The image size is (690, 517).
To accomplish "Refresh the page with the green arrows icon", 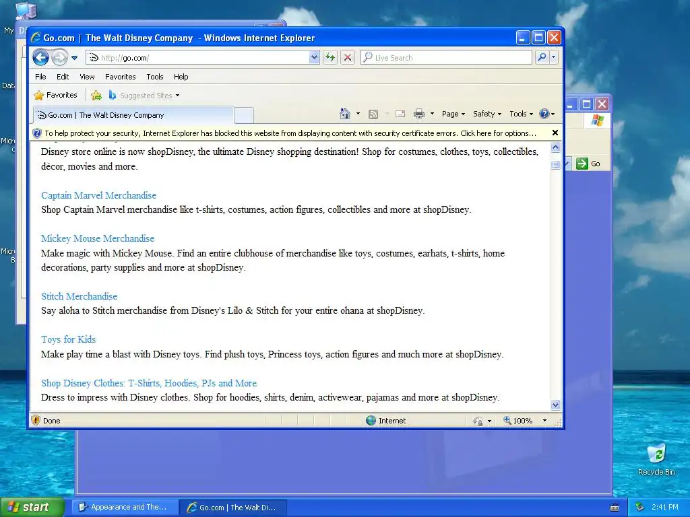I will [330, 57].
